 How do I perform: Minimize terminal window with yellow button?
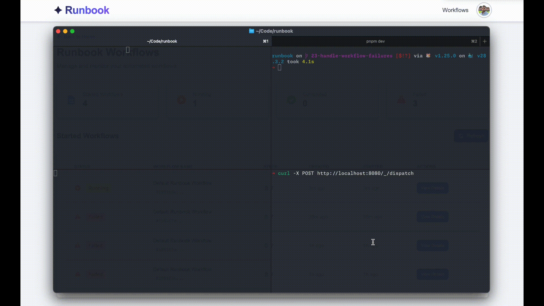(x=65, y=31)
